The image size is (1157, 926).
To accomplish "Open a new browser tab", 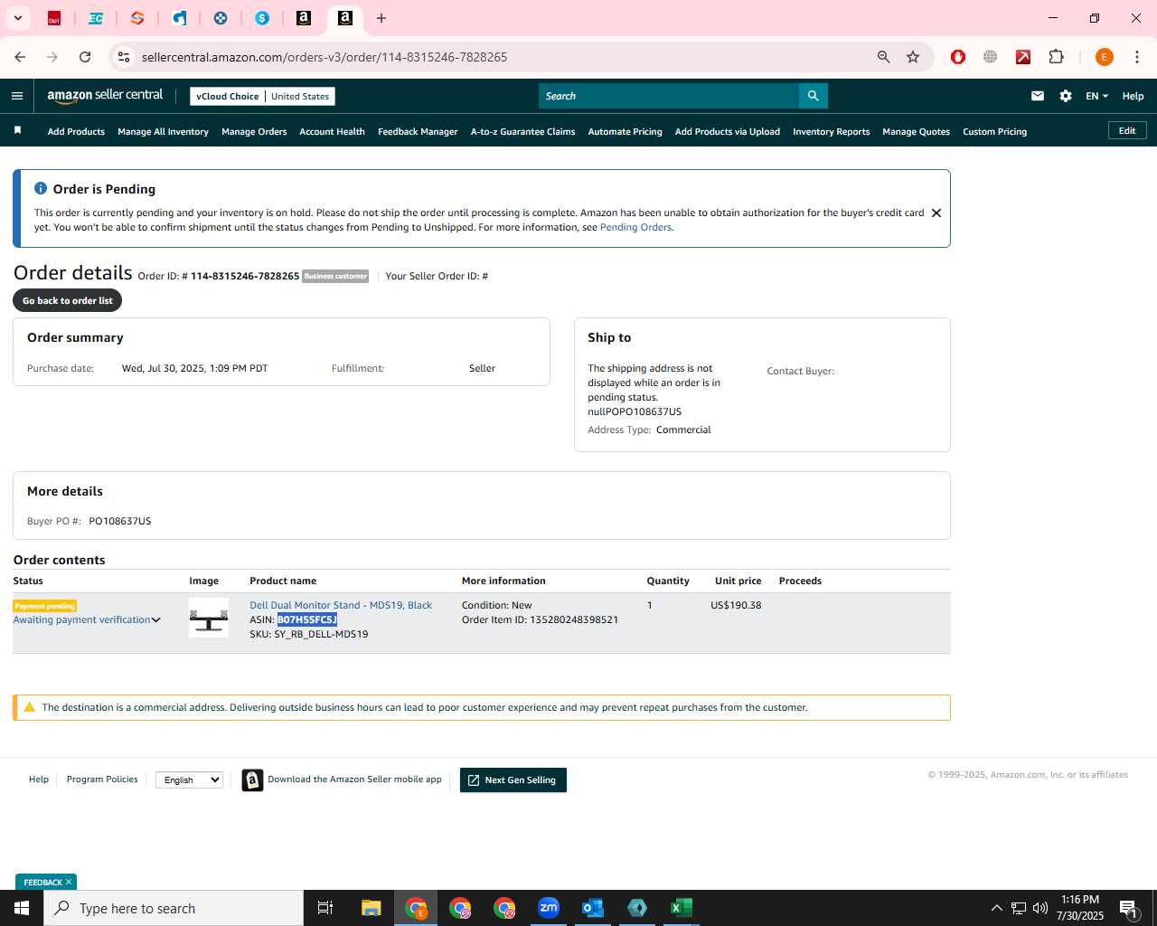I will coord(381,18).
